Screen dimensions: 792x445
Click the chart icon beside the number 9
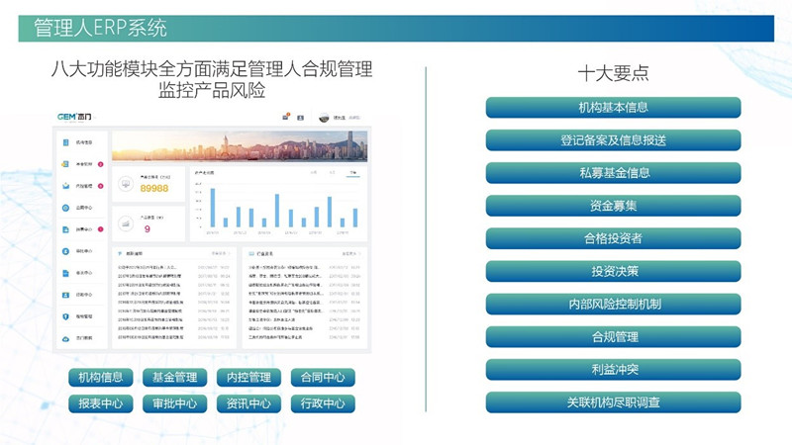[126, 224]
